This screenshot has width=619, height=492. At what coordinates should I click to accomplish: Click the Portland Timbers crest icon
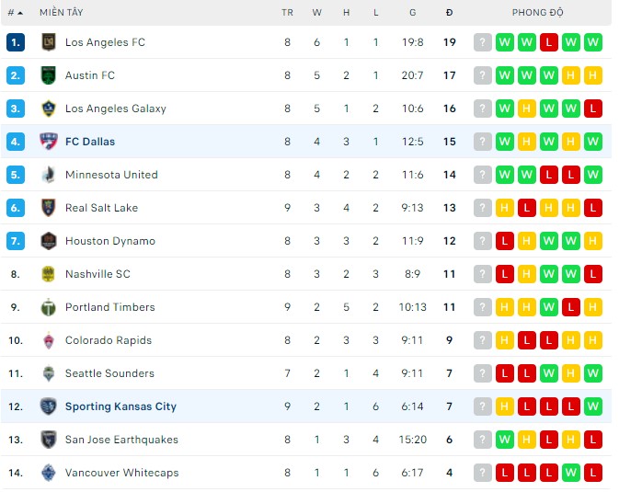point(49,307)
